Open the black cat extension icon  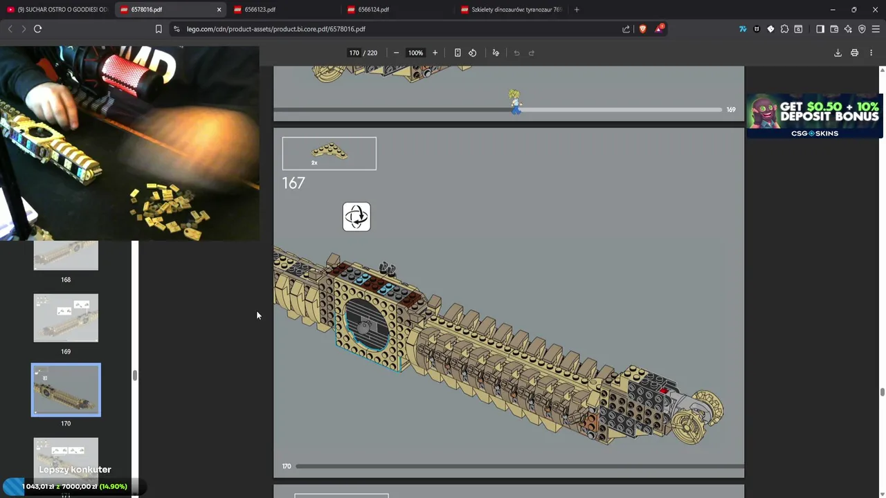[x=757, y=29]
